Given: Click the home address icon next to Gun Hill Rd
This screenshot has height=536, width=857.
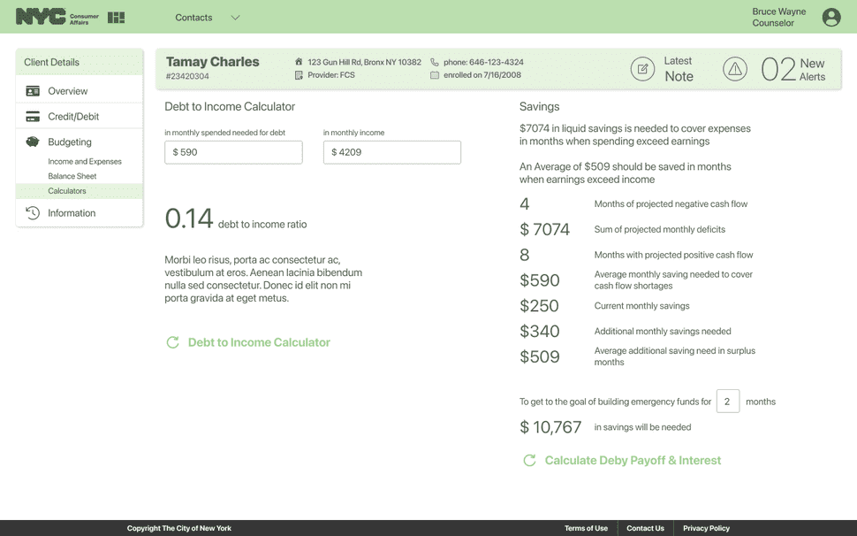Looking at the screenshot, I should click(x=300, y=62).
